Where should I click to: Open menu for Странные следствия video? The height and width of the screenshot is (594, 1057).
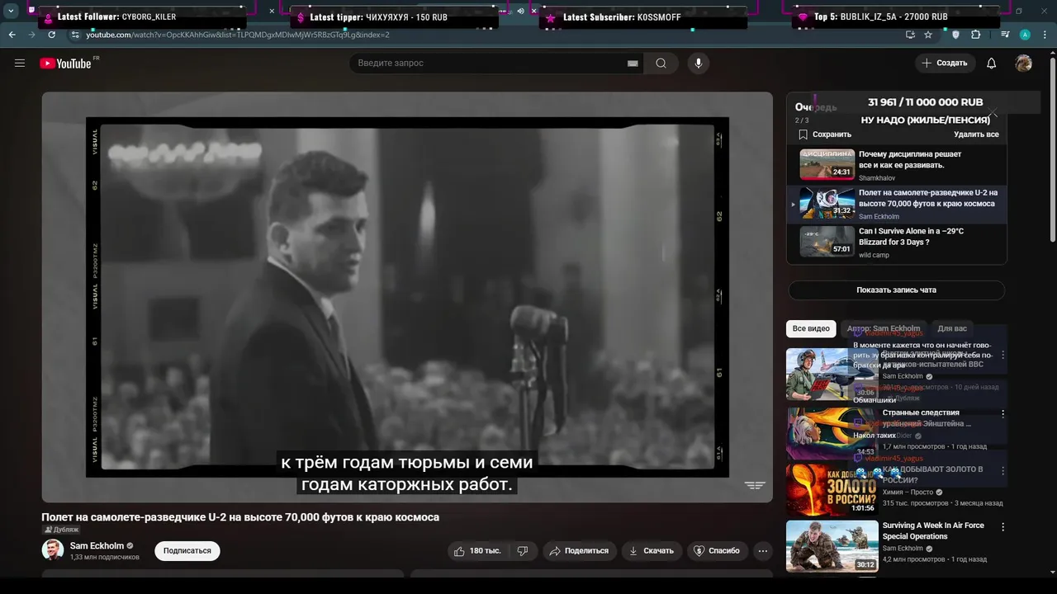(1003, 413)
